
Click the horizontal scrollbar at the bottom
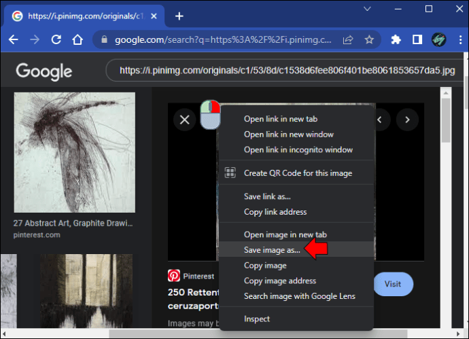click(x=258, y=334)
